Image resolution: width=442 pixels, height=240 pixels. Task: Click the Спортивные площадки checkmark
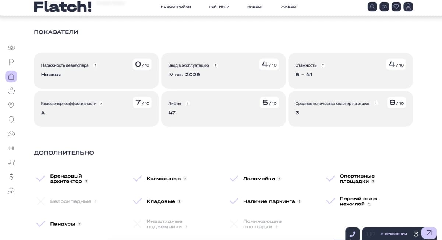point(330,179)
